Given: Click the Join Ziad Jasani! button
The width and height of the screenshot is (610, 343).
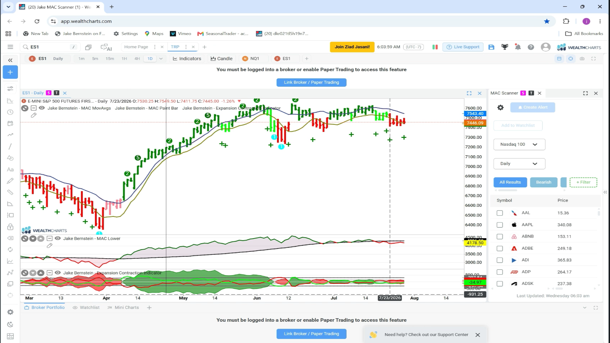Looking at the screenshot, I should 352,47.
